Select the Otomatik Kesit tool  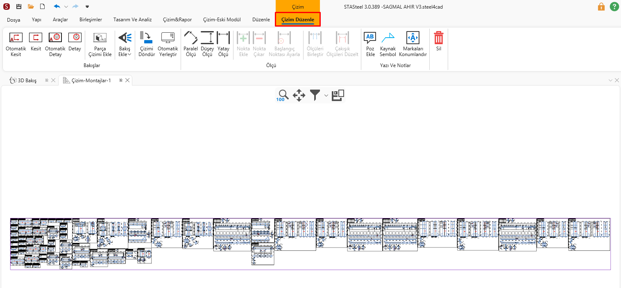pos(16,44)
